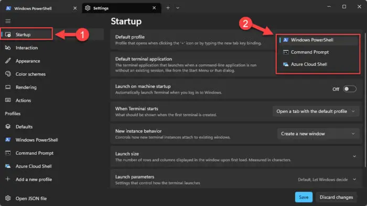Screen dimensions: 367x206
Task: Click the plus icon for Add a new profile
Action: (8, 179)
